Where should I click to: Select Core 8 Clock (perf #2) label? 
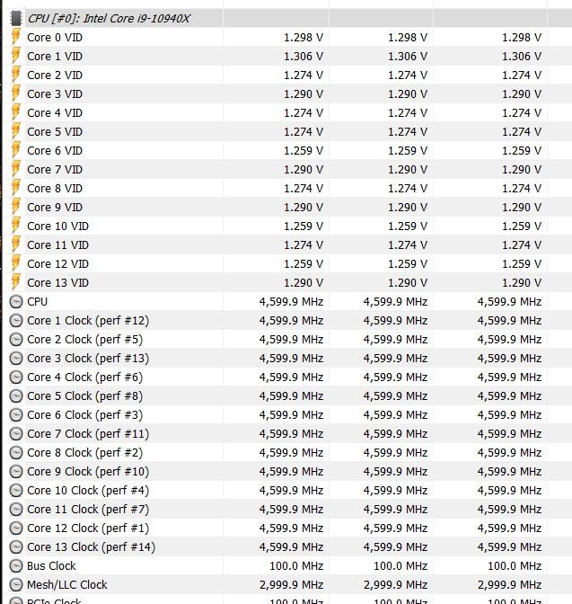point(84,453)
